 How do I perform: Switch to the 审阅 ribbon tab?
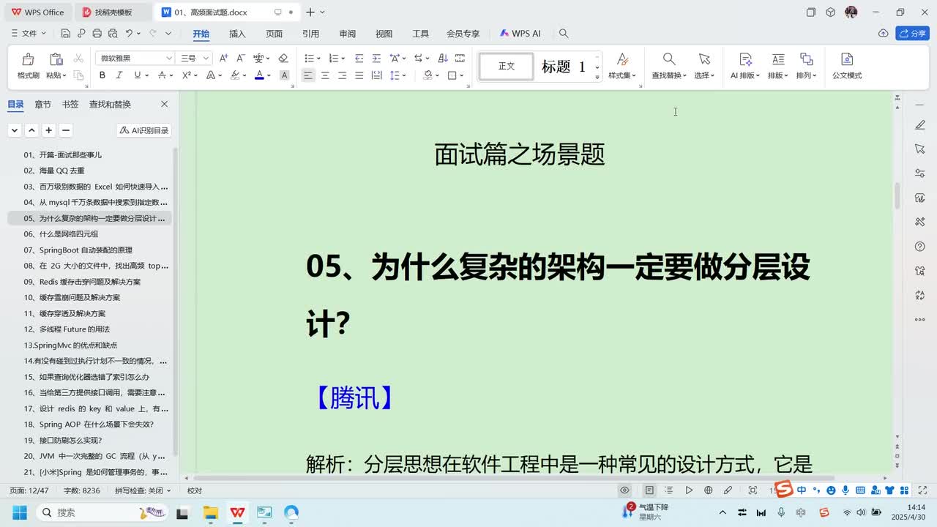(x=347, y=34)
